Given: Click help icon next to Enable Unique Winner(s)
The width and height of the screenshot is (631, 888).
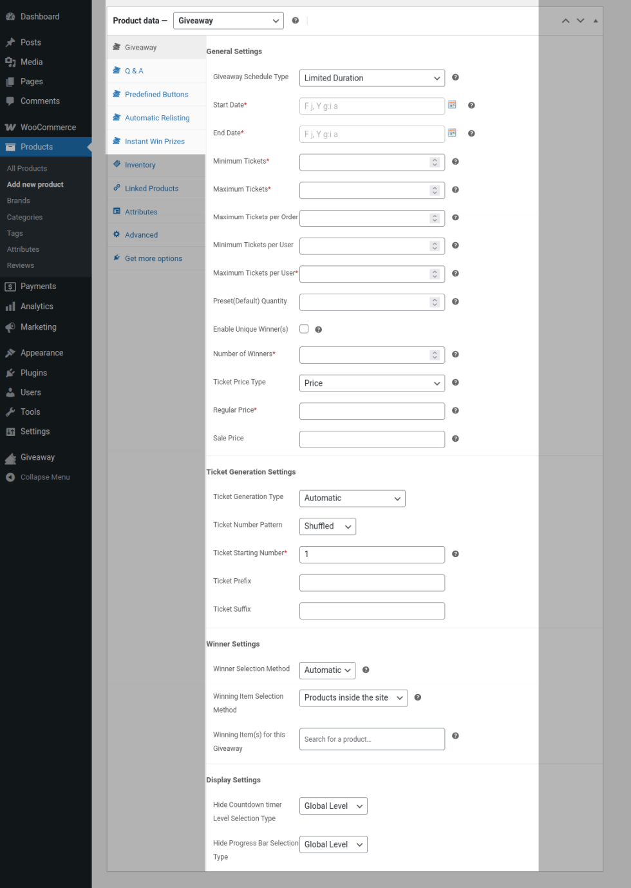Looking at the screenshot, I should pos(318,330).
